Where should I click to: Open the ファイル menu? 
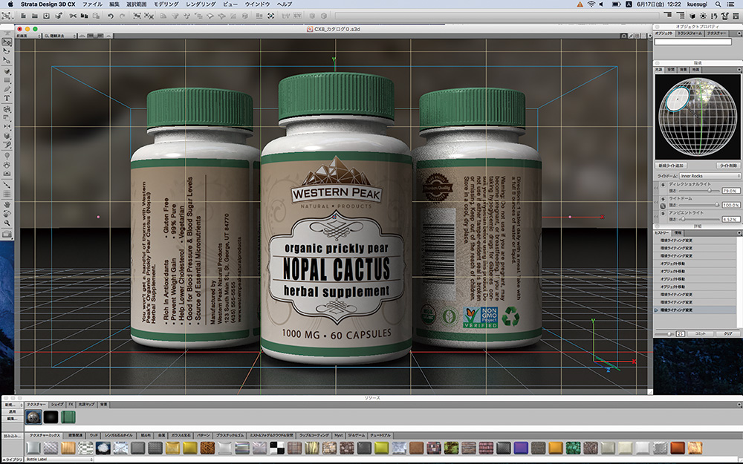(92, 4)
